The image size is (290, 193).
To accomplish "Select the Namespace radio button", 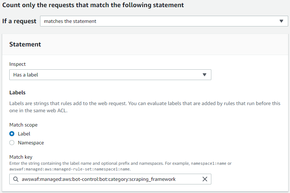I will coord(12,143).
